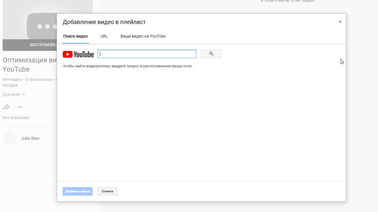
Task: Switch to the Поиск видео tab
Action: click(75, 36)
